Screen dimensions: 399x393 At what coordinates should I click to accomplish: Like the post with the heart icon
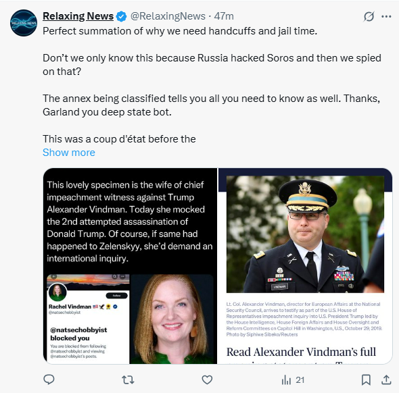pos(207,379)
